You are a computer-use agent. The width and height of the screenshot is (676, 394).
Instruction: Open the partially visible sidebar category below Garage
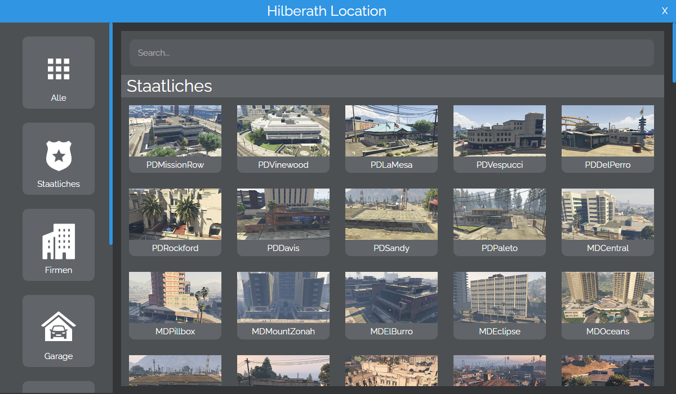point(59,388)
